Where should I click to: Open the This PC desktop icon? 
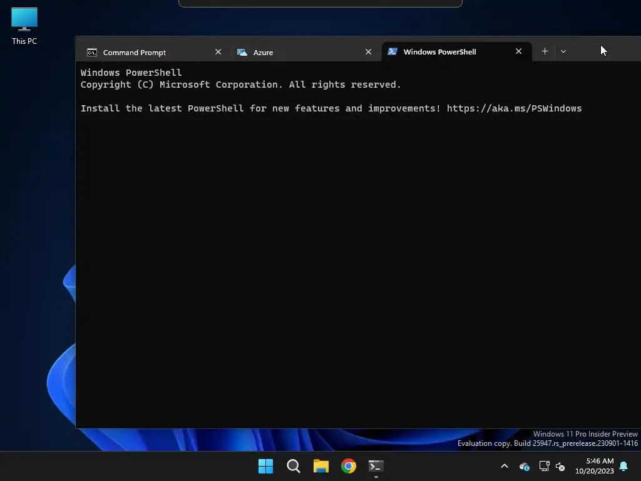point(24,26)
